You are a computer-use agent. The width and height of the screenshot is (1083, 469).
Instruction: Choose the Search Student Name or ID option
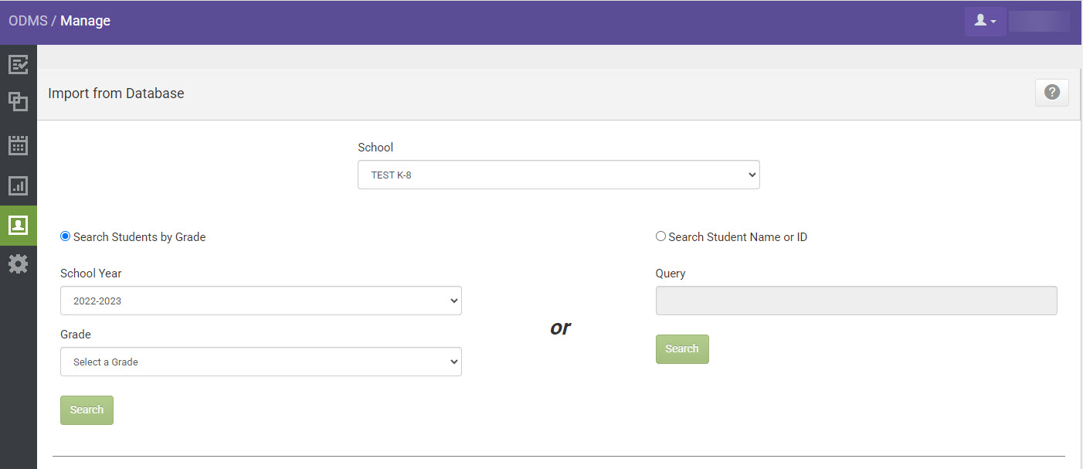[x=660, y=236]
